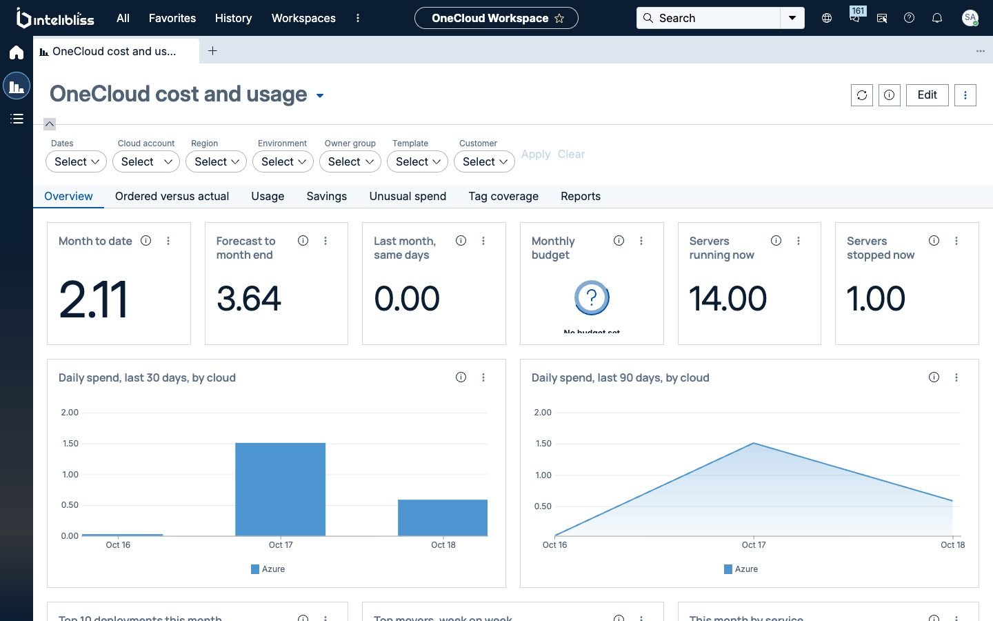
Task: Switch to Ordered versus actual tab
Action: coord(172,197)
